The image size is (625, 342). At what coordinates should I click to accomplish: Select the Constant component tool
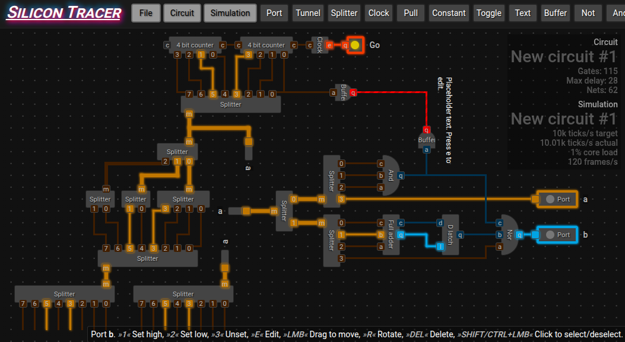(x=449, y=13)
